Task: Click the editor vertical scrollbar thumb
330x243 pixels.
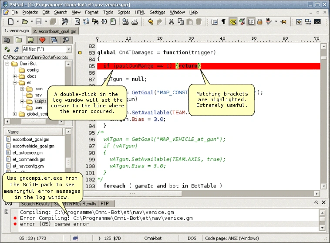Action: (323, 58)
